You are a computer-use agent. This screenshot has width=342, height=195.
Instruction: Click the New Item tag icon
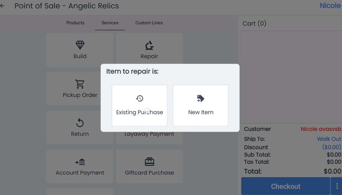tap(201, 98)
